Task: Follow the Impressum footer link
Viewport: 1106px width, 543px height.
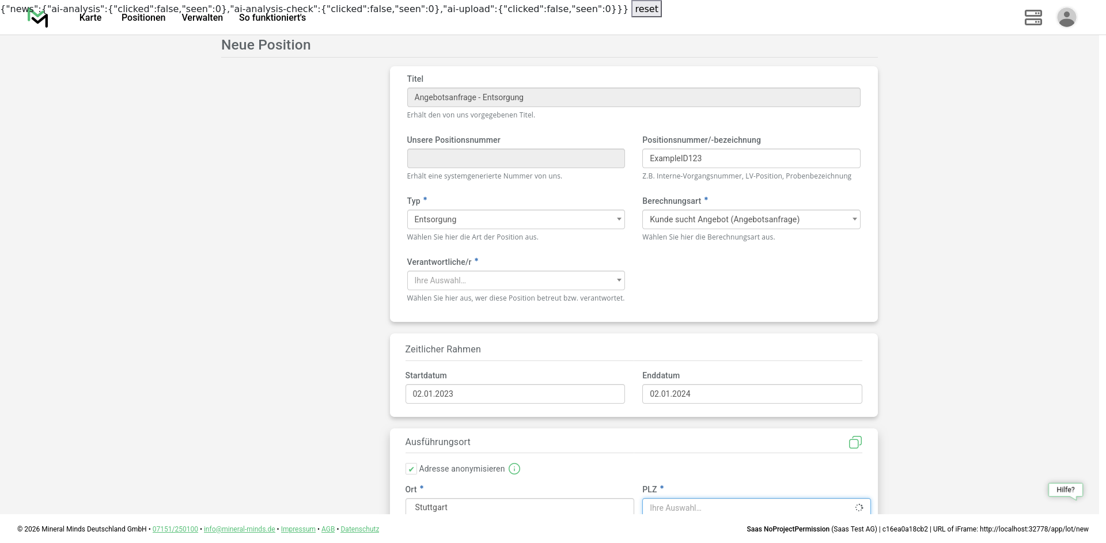Action: coord(298,529)
